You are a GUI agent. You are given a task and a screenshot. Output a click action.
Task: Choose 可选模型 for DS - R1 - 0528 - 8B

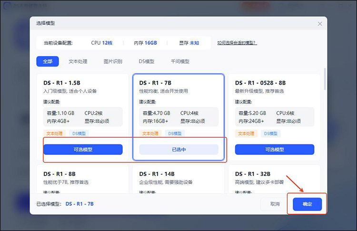click(x=275, y=149)
